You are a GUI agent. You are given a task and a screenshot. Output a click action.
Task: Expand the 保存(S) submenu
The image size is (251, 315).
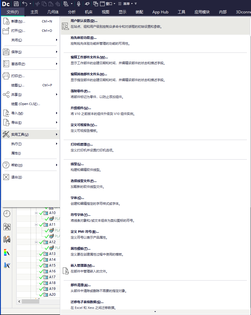pos(30,52)
